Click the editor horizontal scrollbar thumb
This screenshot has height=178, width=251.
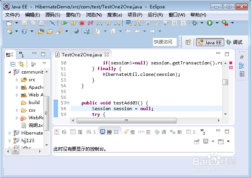click(x=126, y=120)
